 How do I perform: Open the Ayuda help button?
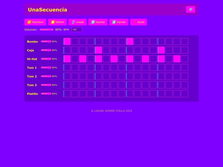138,22
